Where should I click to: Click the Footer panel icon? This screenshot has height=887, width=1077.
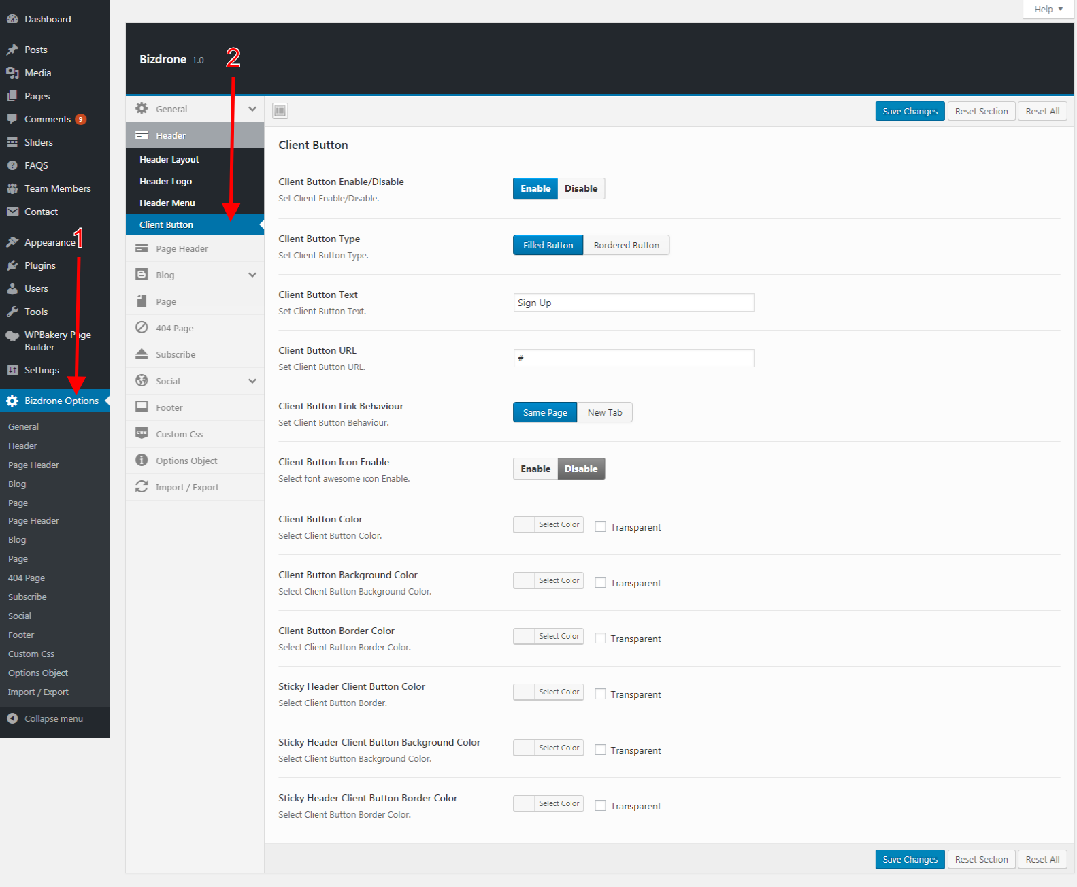tap(142, 407)
